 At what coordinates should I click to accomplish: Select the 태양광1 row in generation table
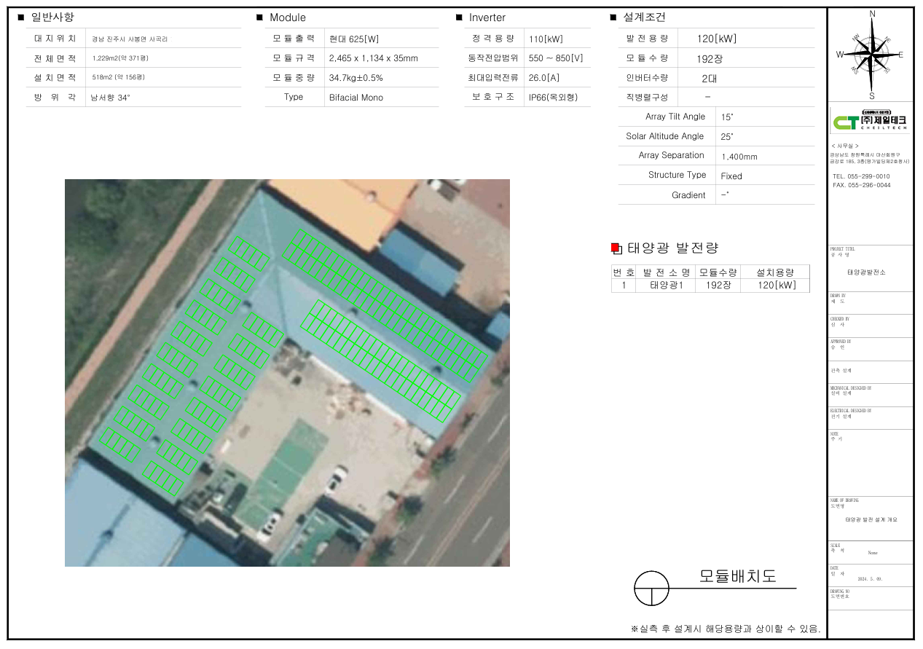667,286
